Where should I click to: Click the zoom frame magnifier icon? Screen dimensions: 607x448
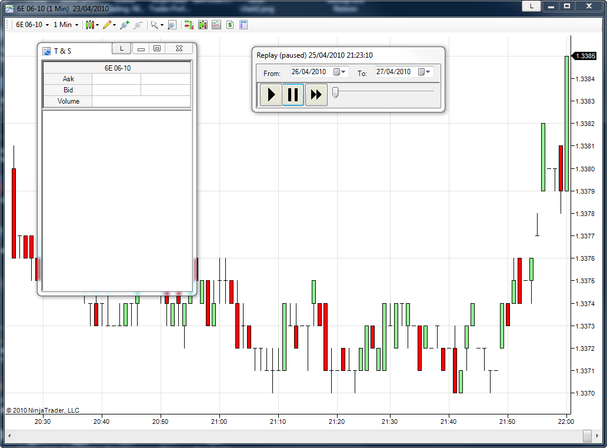[x=172, y=25]
